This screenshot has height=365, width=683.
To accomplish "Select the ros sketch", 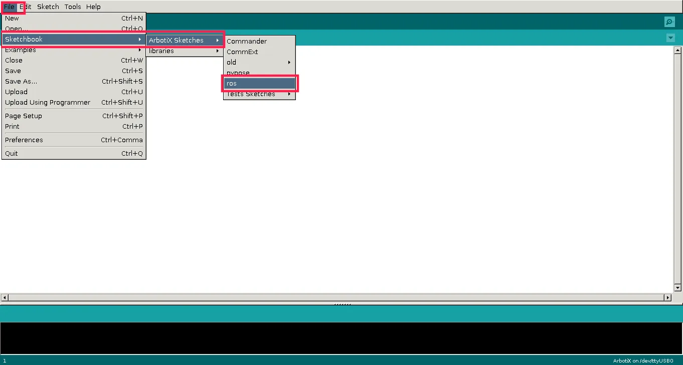I will coord(260,84).
